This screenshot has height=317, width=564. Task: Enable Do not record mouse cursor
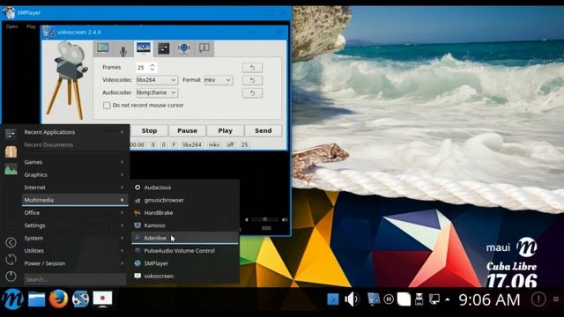coord(107,106)
